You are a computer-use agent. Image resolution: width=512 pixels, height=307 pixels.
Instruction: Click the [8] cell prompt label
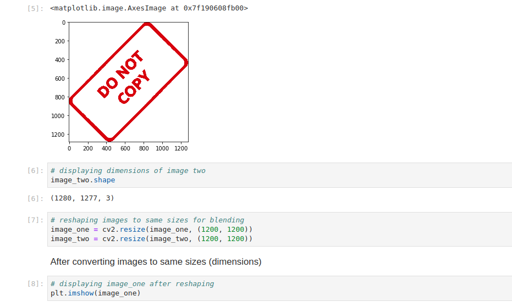pyautogui.click(x=35, y=283)
